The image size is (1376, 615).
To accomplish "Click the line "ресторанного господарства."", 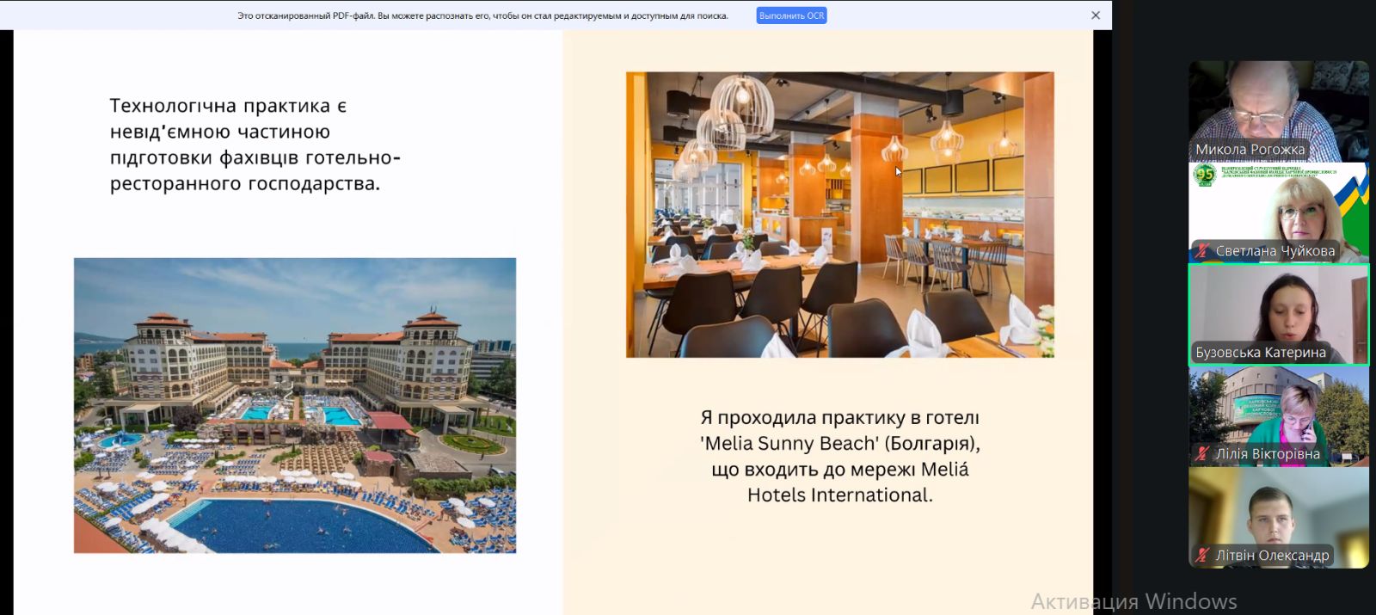I will 245,183.
